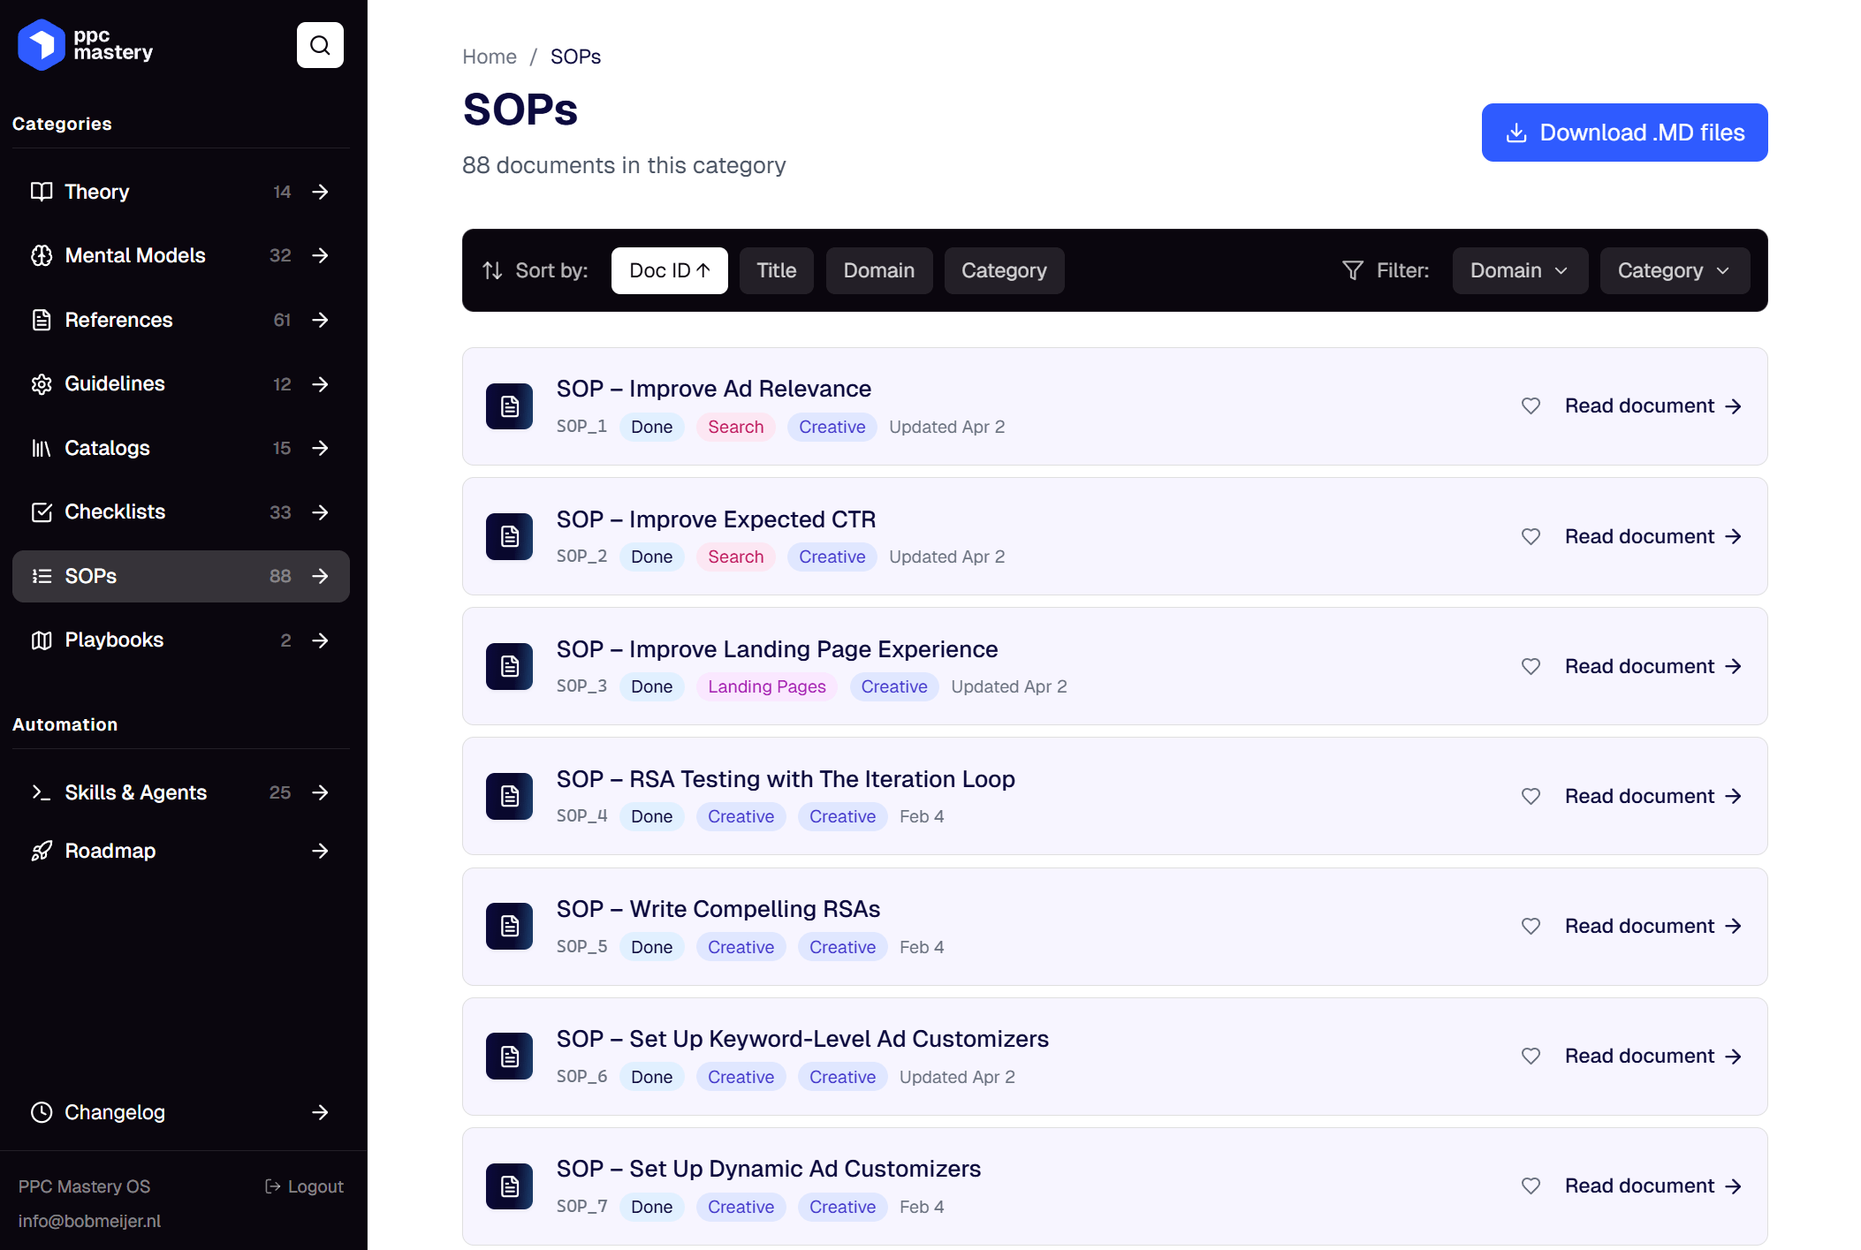The image size is (1861, 1250).
Task: Open Roadmap page
Action: pyautogui.click(x=181, y=851)
